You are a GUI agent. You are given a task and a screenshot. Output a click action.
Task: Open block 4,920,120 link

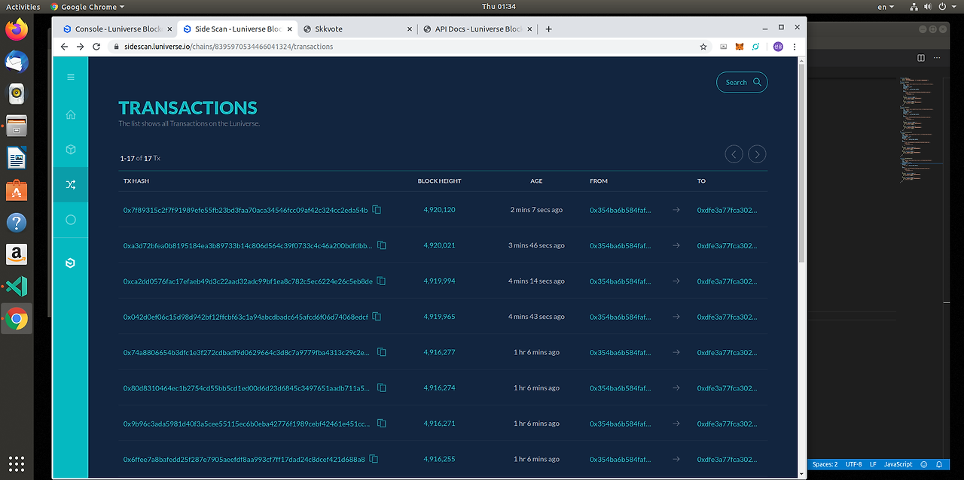coord(439,210)
